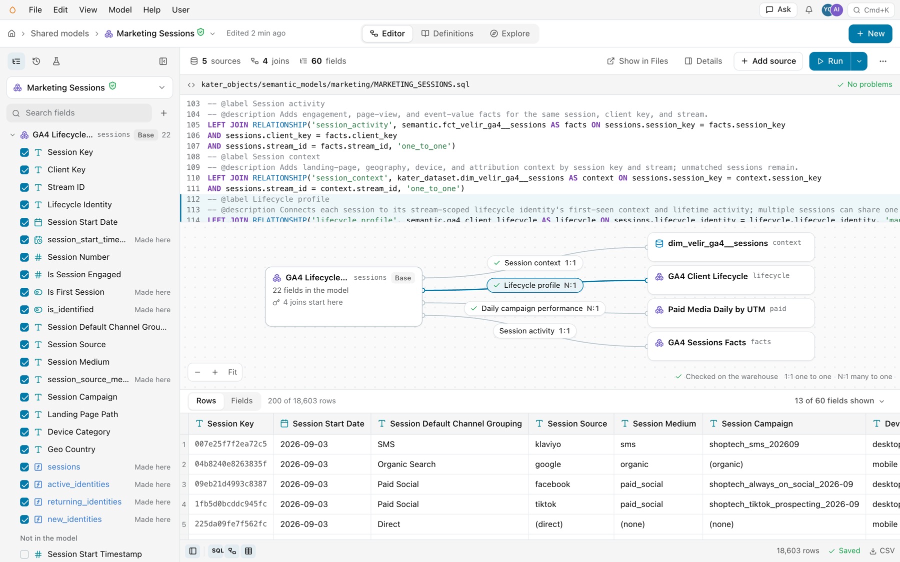Select the Rows tab in results
900x562 pixels.
pos(206,401)
